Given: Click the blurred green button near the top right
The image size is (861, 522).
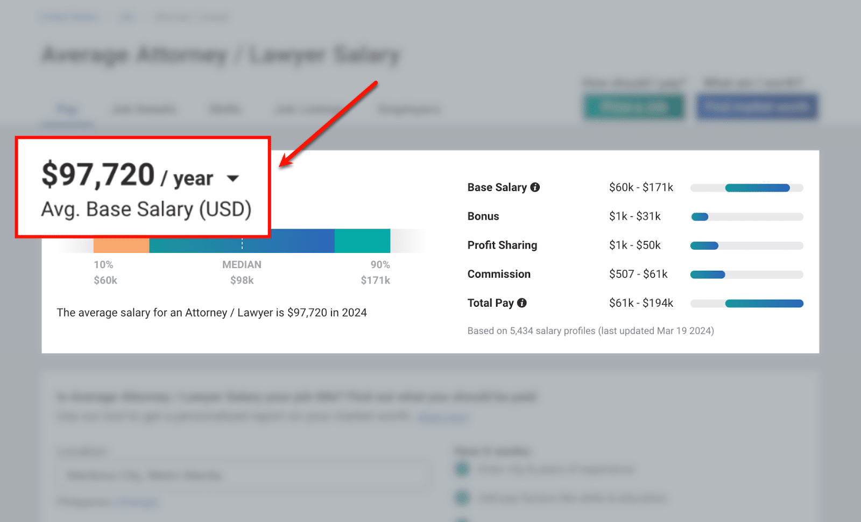Looking at the screenshot, I should coord(634,107).
